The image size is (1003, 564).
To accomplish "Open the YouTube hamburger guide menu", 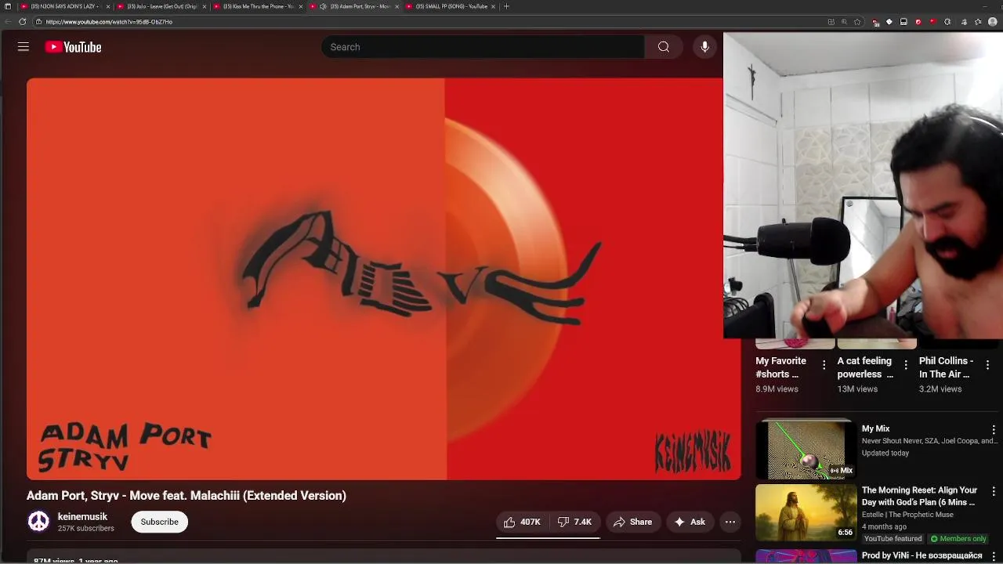I will click(x=24, y=47).
